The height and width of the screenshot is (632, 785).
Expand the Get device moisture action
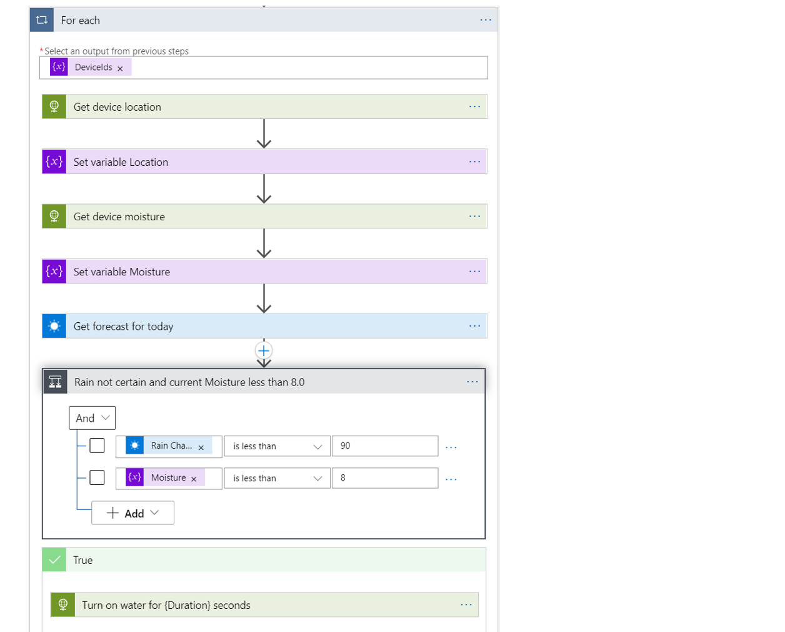click(x=264, y=217)
